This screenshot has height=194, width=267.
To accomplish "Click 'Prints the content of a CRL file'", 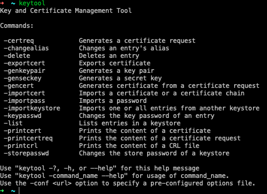I will pos(139,146).
